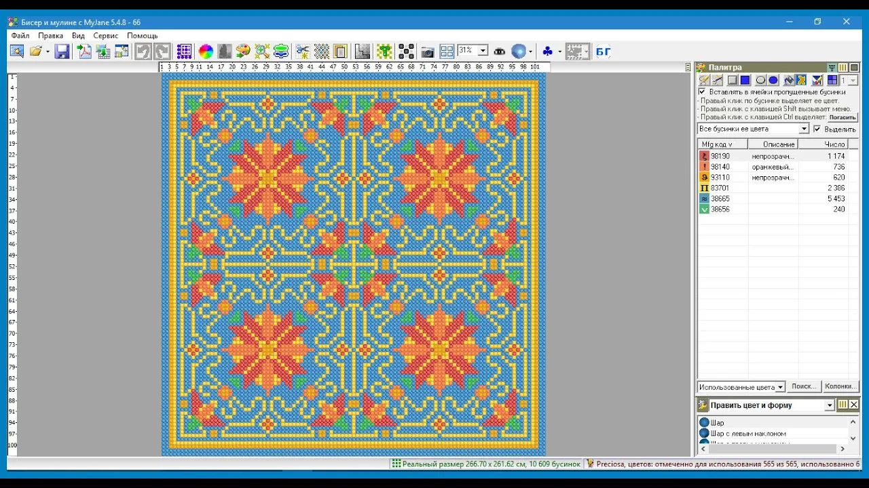This screenshot has height=488, width=869.
Task: Click the new image wizard icon in toolbar
Action: coord(17,51)
